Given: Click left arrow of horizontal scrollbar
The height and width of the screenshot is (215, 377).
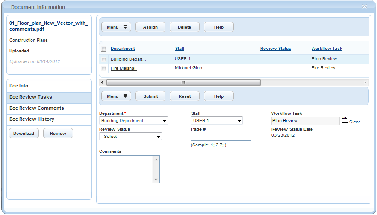Looking at the screenshot, I should pos(102,82).
